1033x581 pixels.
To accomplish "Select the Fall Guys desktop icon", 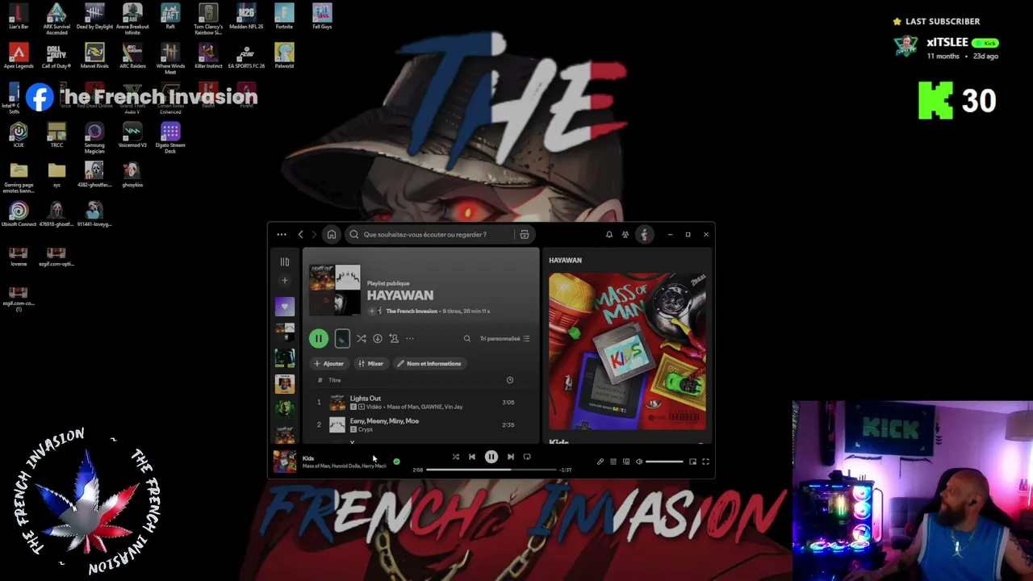I will [x=322, y=17].
